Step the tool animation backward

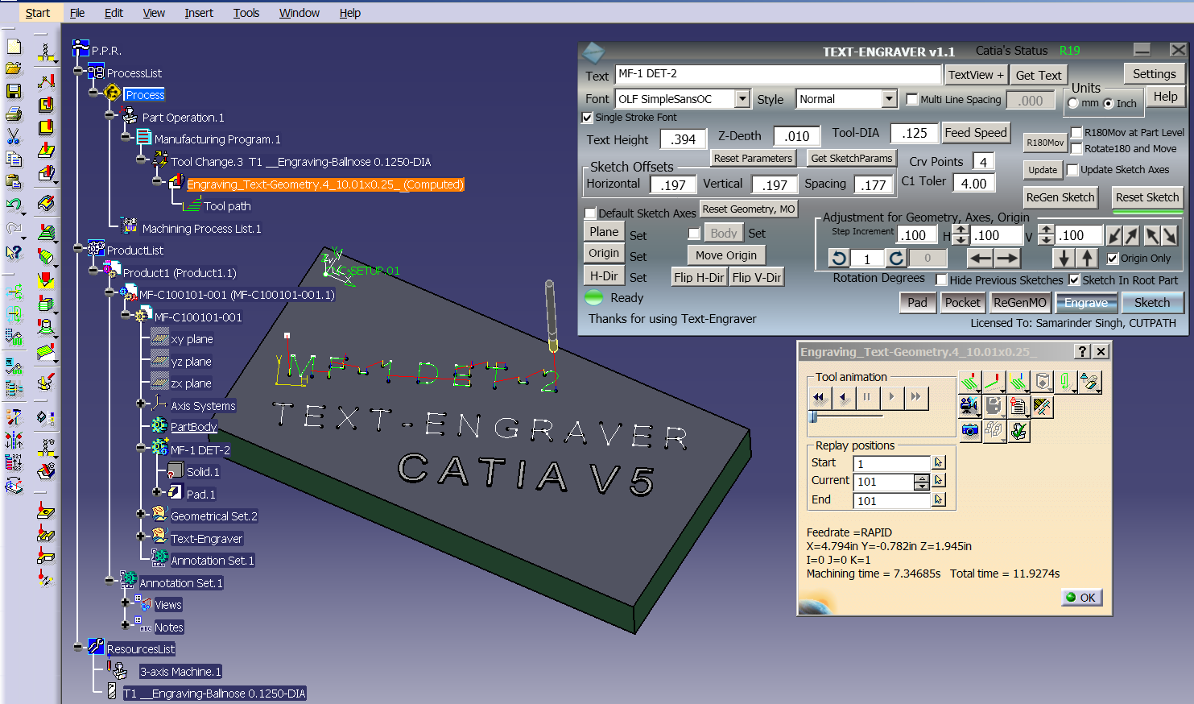843,397
